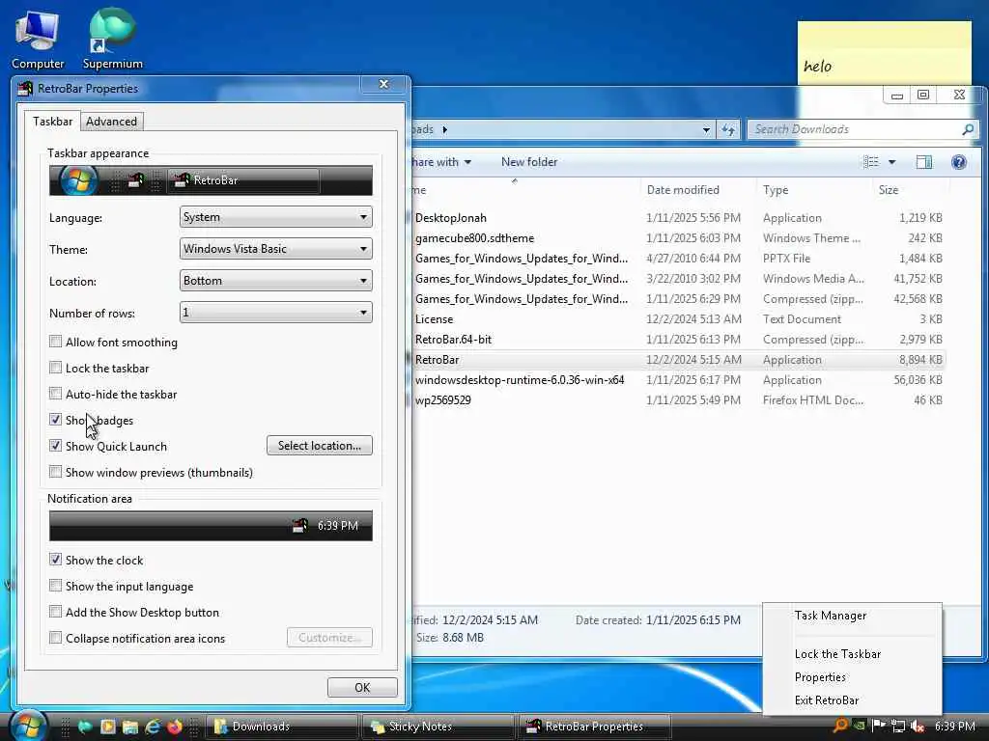Click the muted volume tray icon
Viewport: 989px width, 741px height.
[918, 727]
